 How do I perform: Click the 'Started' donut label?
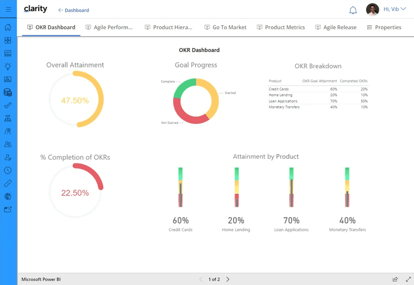click(x=230, y=93)
